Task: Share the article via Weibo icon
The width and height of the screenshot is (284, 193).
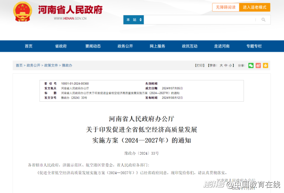Action: 258,65
